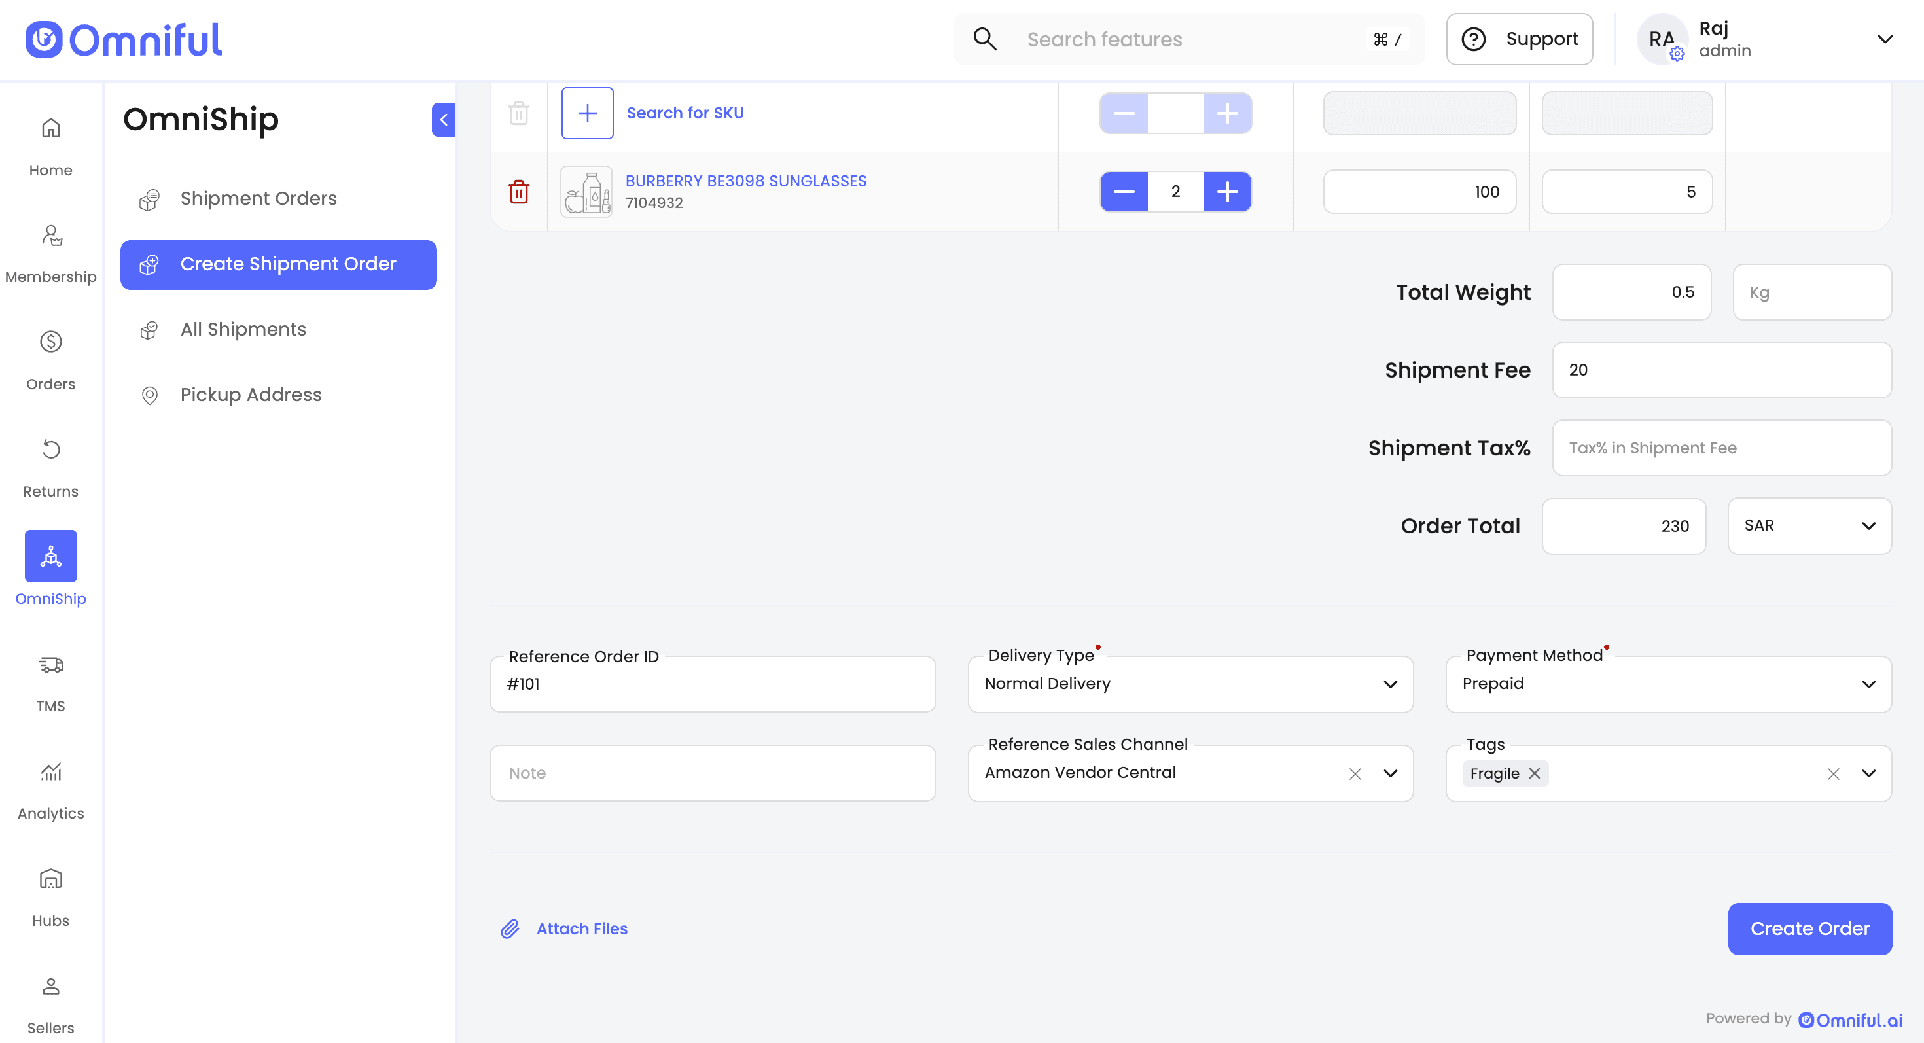Go to the Returns section

[x=51, y=467]
